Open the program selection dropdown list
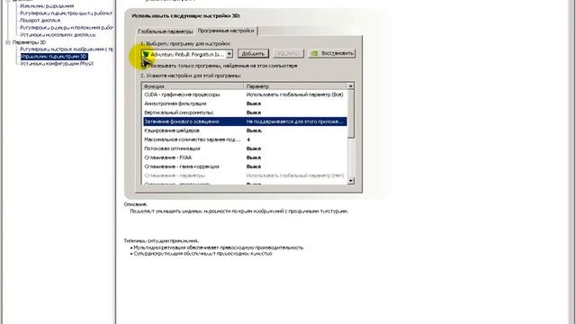 pyautogui.click(x=229, y=54)
